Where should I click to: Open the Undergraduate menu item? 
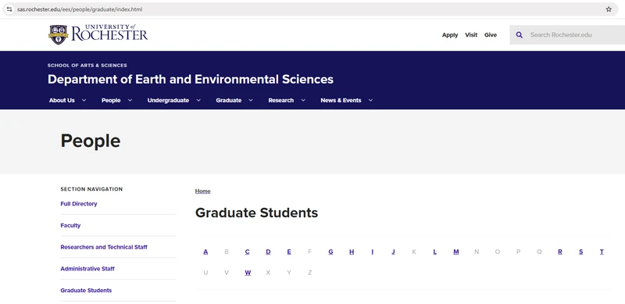[x=168, y=100]
